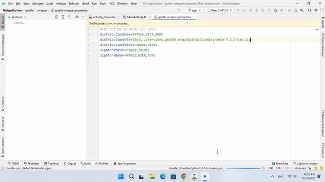Show hidden system tray icons chevron

(272, 176)
